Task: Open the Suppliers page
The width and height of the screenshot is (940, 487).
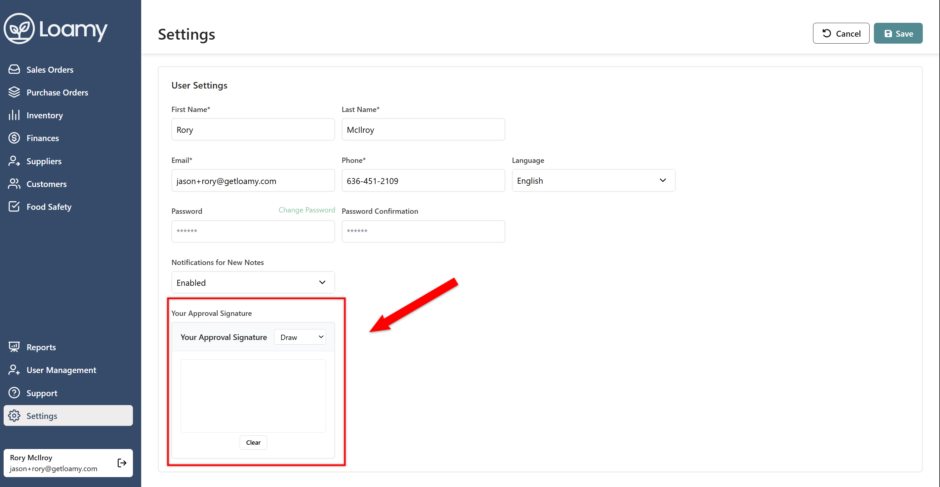Action: [68, 161]
